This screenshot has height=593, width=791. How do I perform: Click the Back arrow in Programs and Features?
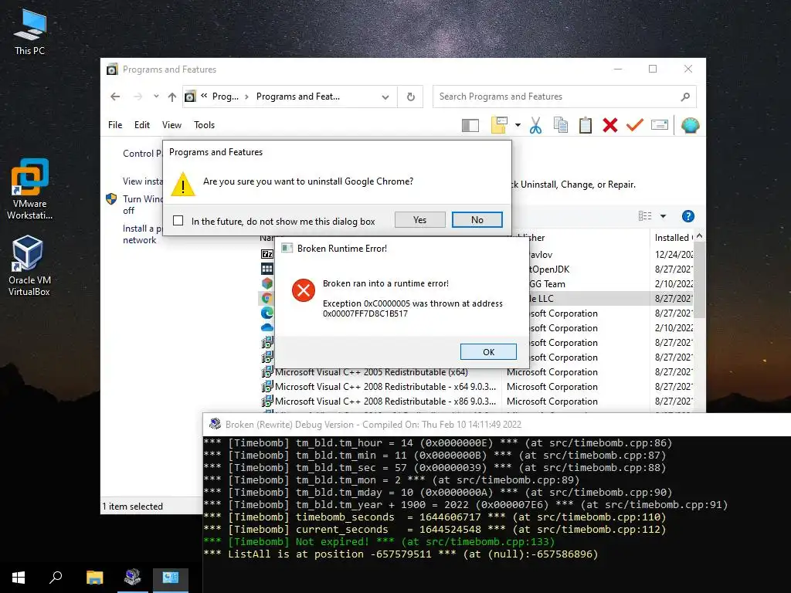pos(115,97)
